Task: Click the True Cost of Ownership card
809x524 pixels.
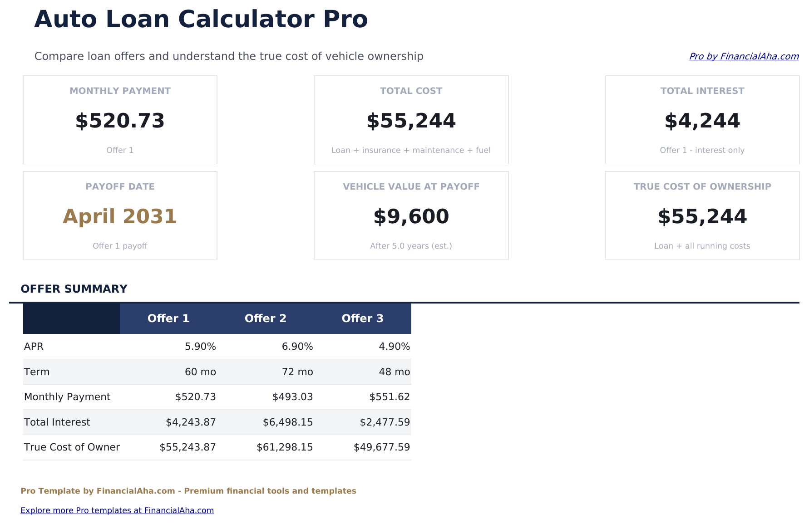Action: pos(702,215)
